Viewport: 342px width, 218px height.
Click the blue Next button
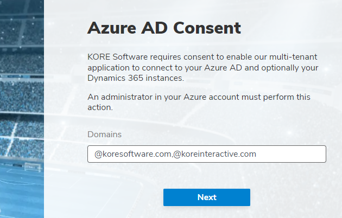pos(206,197)
